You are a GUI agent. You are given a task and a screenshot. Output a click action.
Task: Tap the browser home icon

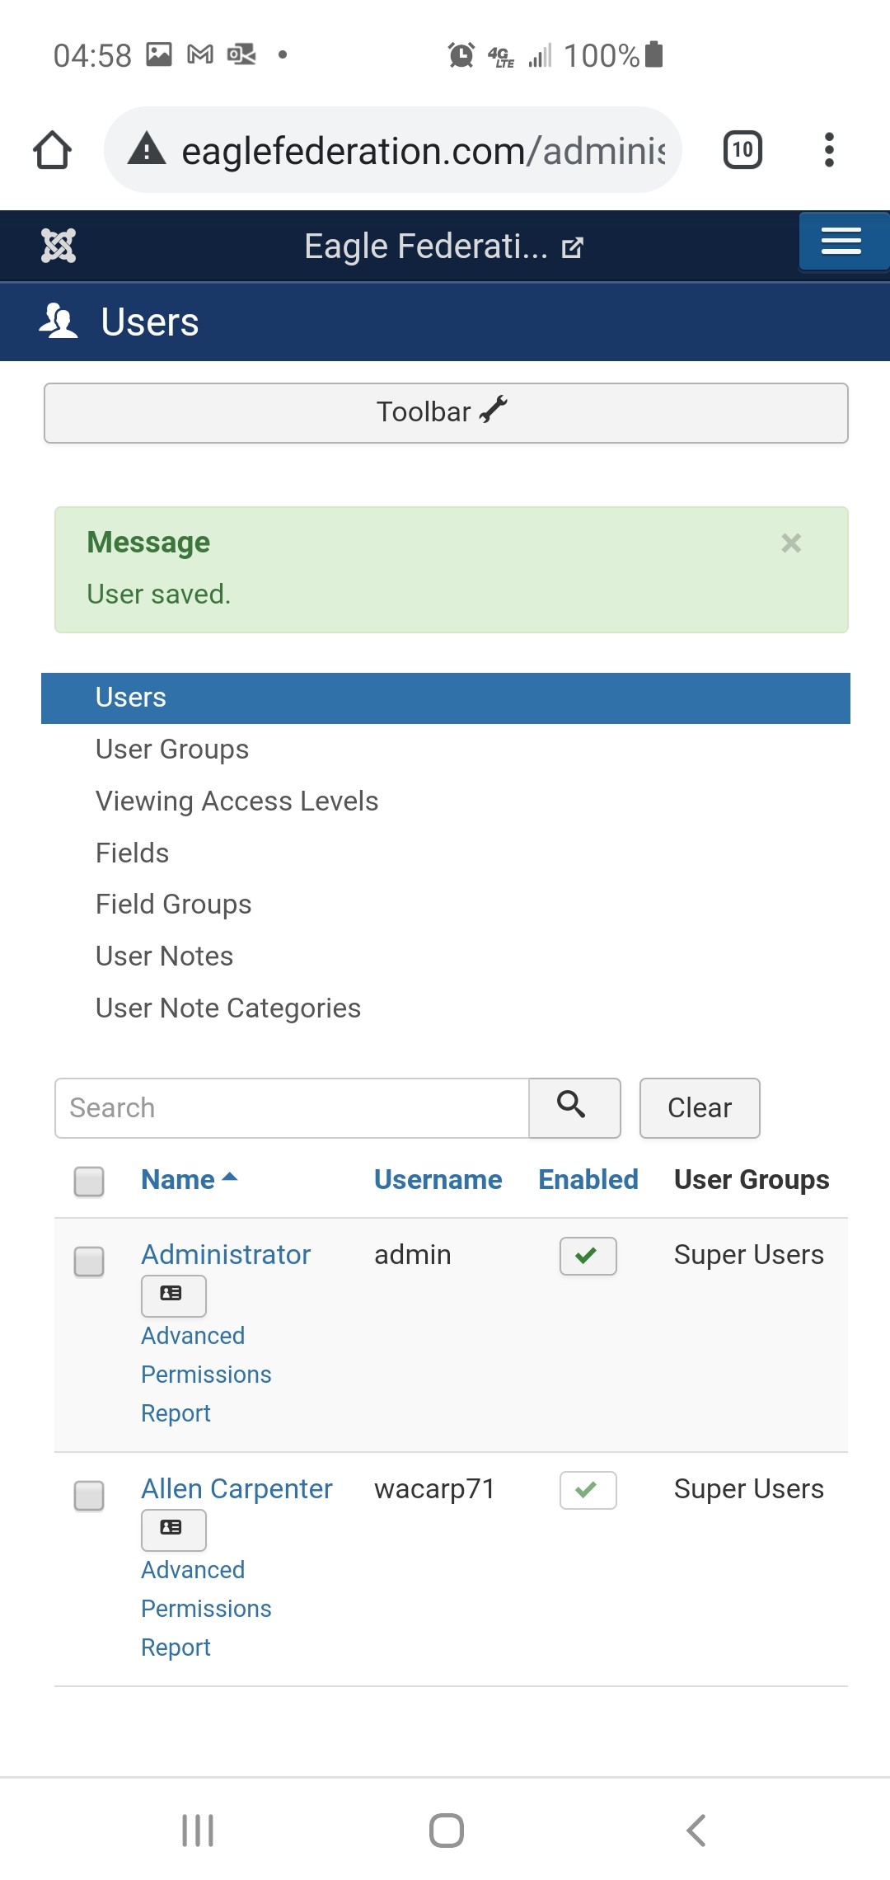tap(53, 150)
